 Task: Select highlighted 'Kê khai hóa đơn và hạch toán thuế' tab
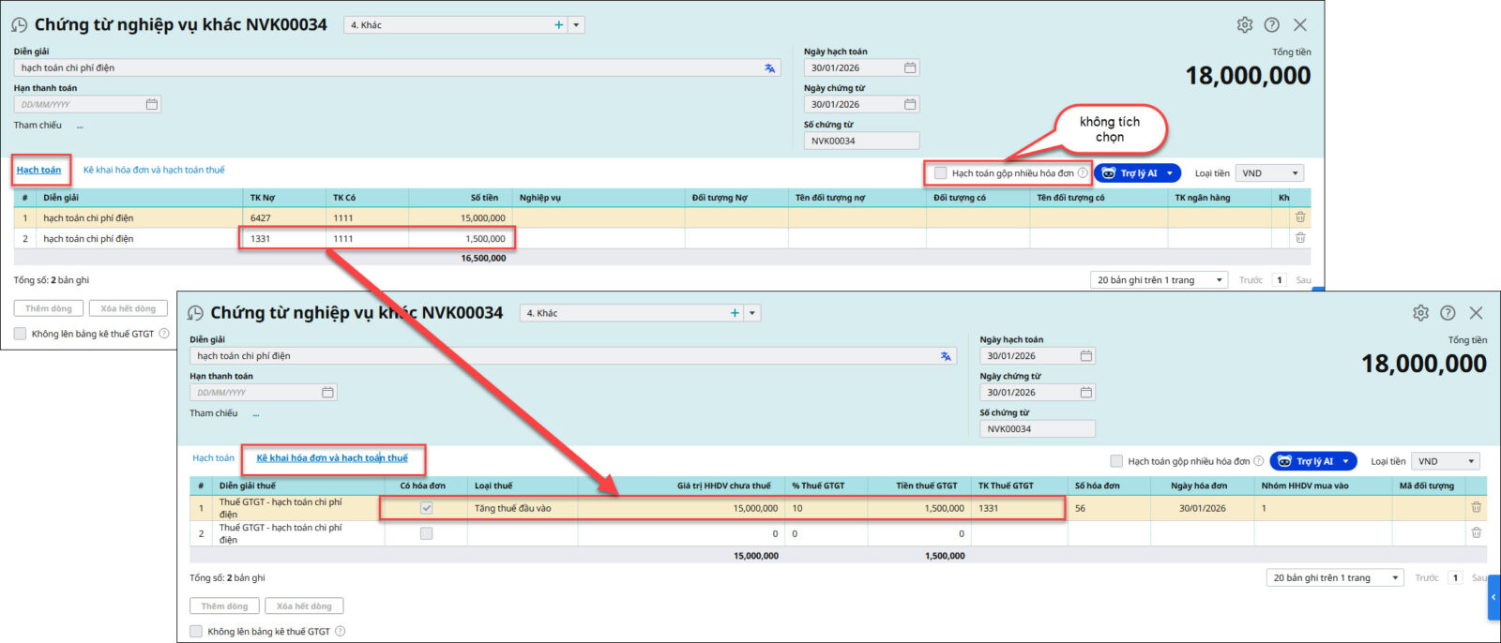pyautogui.click(x=332, y=458)
